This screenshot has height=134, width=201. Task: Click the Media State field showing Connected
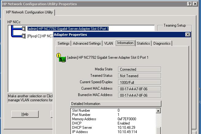[x=140, y=69]
